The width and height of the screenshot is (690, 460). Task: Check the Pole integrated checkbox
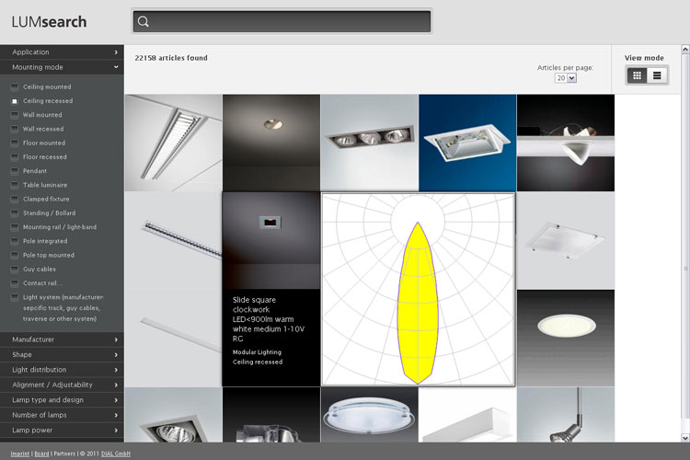15,241
